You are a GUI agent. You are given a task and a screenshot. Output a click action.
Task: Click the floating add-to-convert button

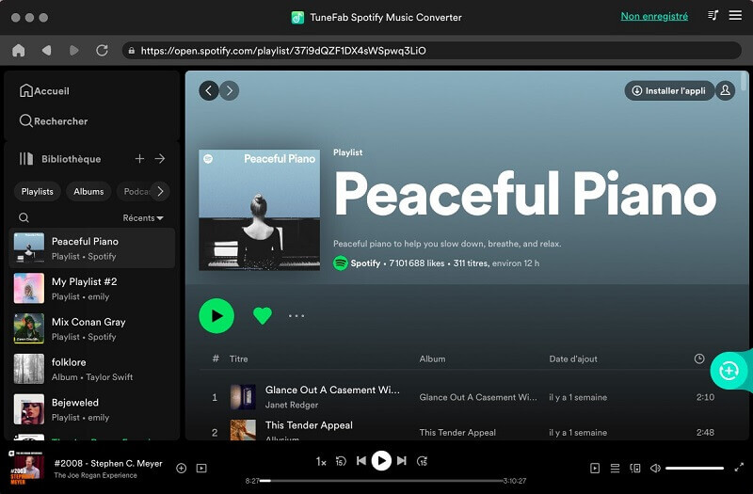[x=729, y=371]
